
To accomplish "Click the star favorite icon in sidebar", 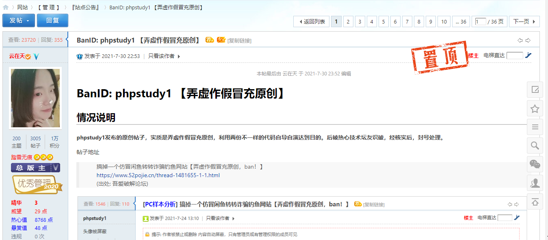I will [535, 109].
